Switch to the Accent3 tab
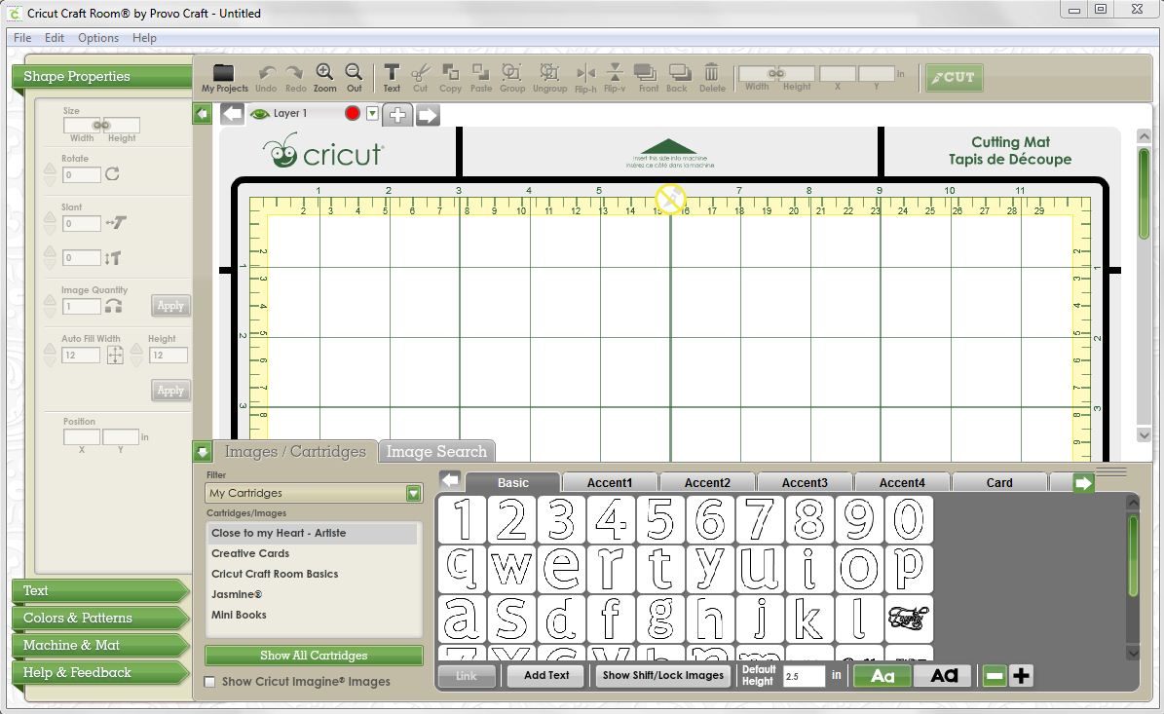 coord(804,482)
